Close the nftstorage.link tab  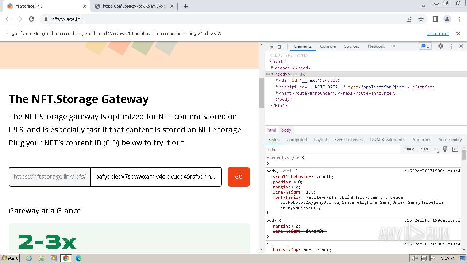pos(85,6)
